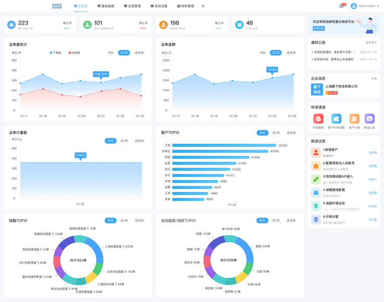The image size is (384, 302).
Task: Toggle the 出库数 legend in 运单量统计
Action: point(74,53)
